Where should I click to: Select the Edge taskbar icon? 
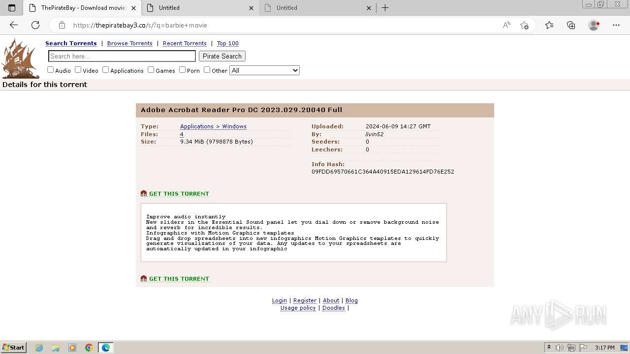(106, 348)
